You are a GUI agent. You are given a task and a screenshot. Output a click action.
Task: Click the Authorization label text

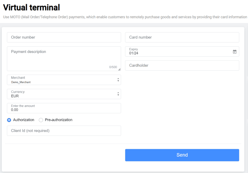24,120
